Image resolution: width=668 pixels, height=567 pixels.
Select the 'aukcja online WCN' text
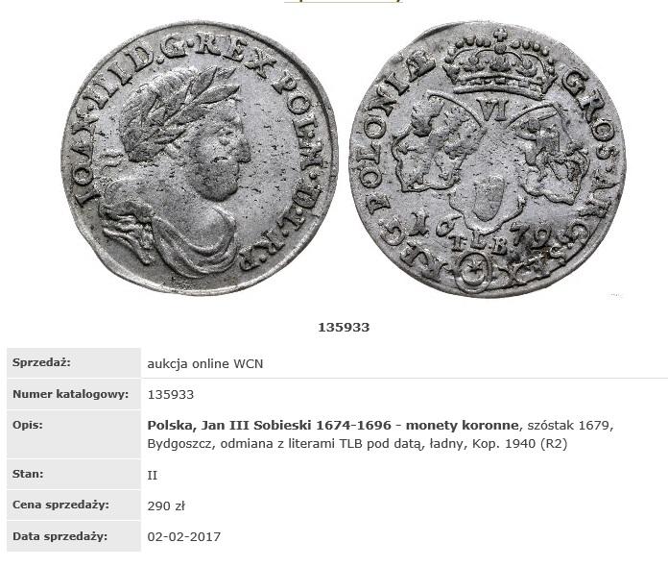click(205, 364)
